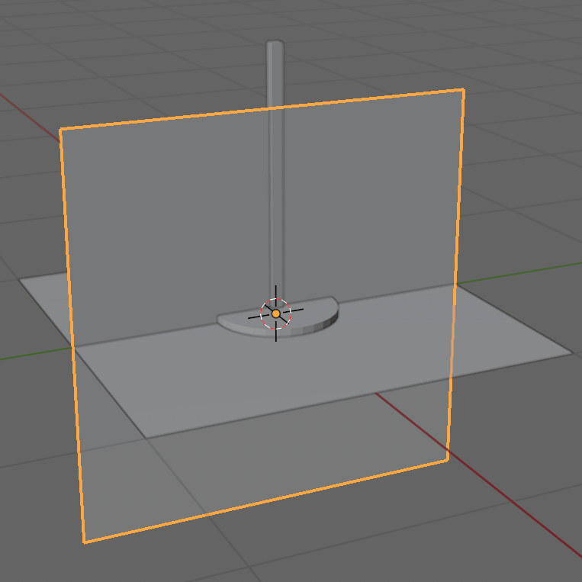The width and height of the screenshot is (582, 582).
Task: Click the rightmost corner of the ground plane
Action: [x=572, y=353]
